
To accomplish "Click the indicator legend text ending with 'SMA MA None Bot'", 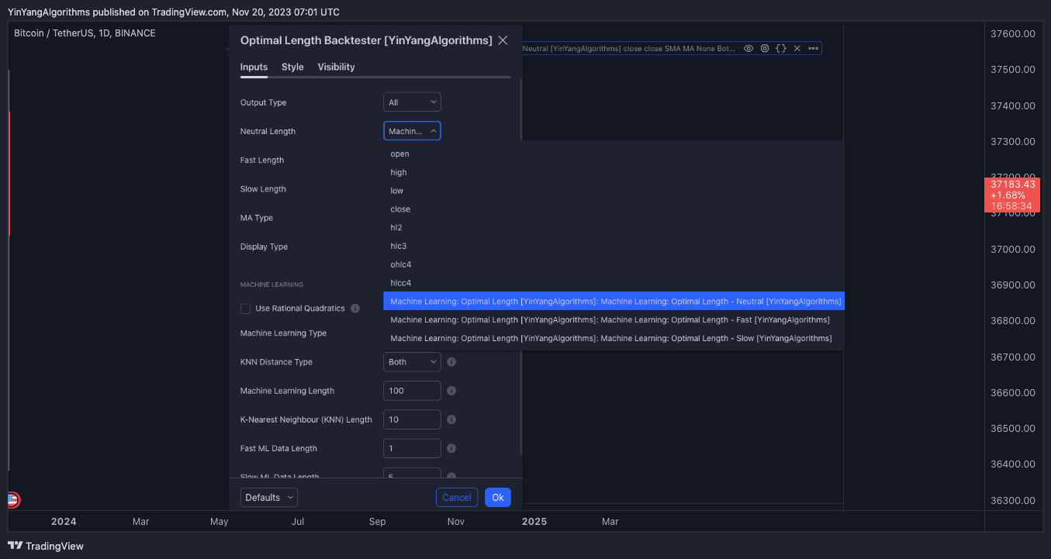I will pyautogui.click(x=628, y=48).
